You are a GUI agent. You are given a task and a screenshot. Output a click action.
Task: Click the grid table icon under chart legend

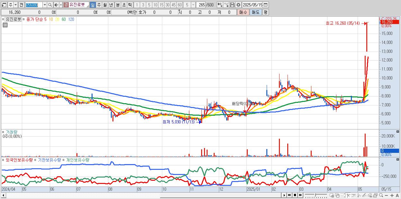point(5,25)
